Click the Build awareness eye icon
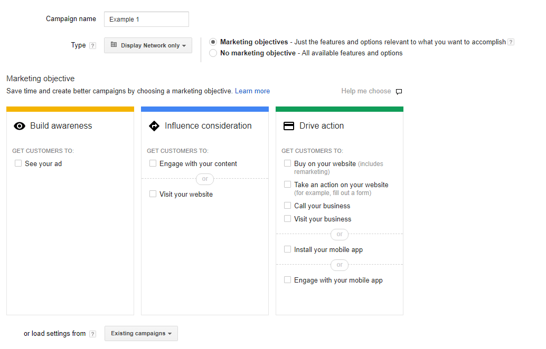546x349 pixels. [20, 126]
